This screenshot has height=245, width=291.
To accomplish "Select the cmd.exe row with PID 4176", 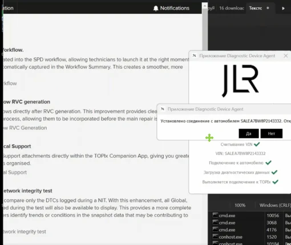I will [251, 230].
